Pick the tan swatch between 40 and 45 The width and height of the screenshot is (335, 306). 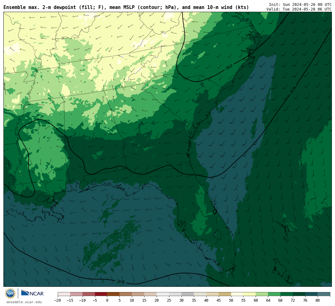click(212, 294)
